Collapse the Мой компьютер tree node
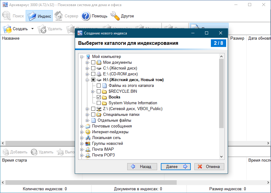 point(82,57)
